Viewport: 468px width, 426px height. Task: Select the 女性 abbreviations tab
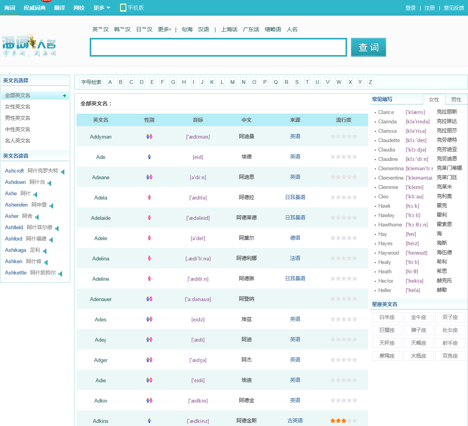(434, 100)
